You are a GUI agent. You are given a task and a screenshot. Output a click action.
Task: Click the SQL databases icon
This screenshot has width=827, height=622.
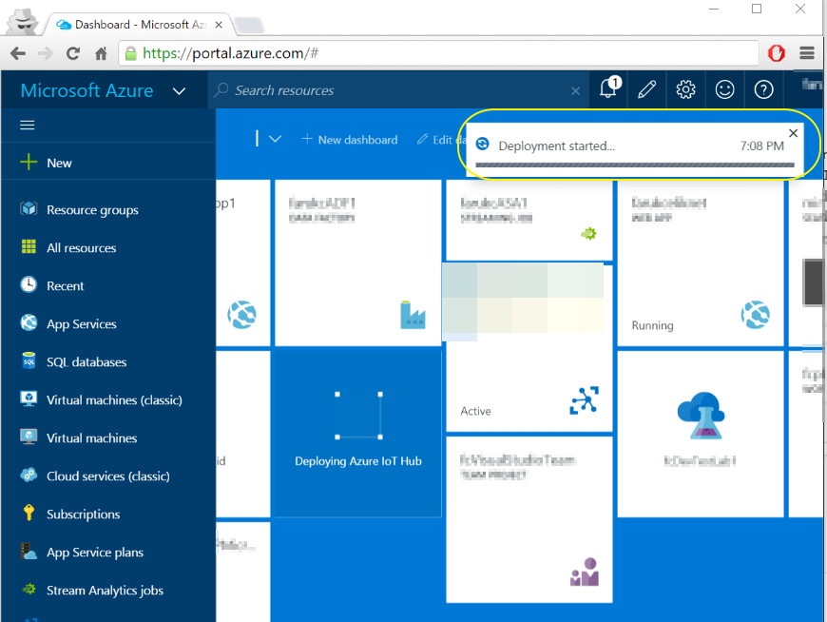click(29, 360)
